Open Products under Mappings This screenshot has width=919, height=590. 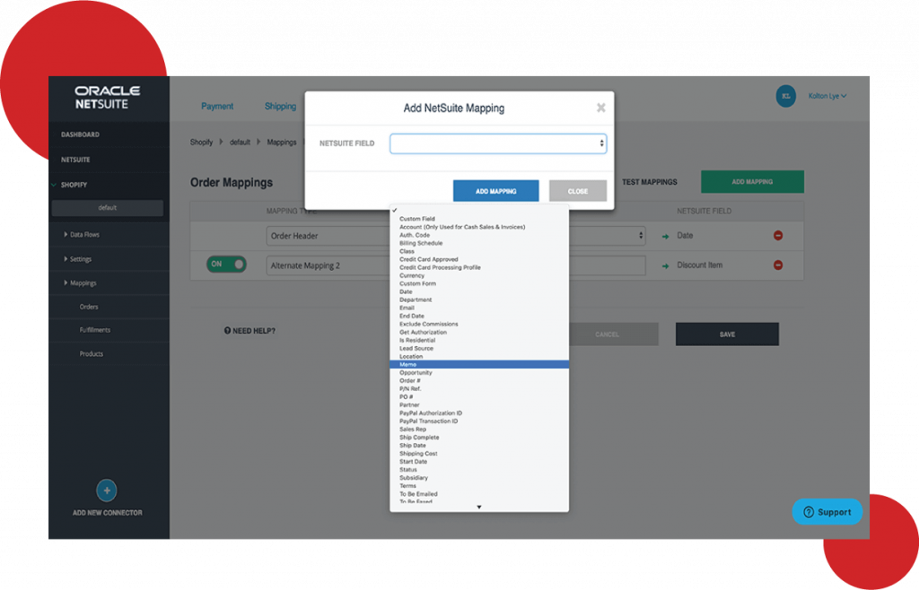pos(92,354)
